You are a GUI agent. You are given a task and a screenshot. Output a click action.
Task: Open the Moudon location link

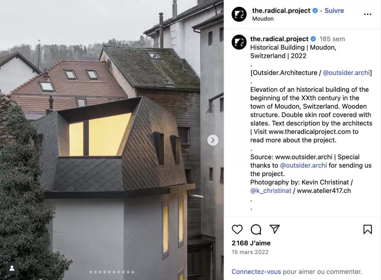263,19
